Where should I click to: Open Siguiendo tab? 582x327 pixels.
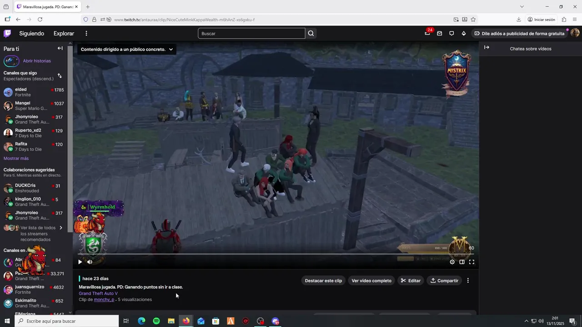click(x=32, y=33)
